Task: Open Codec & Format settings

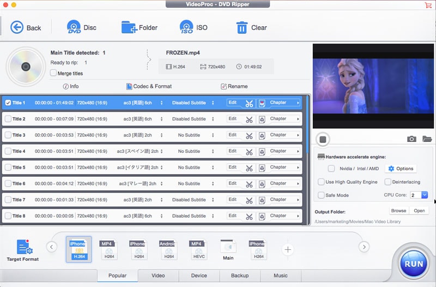Action: 149,86
